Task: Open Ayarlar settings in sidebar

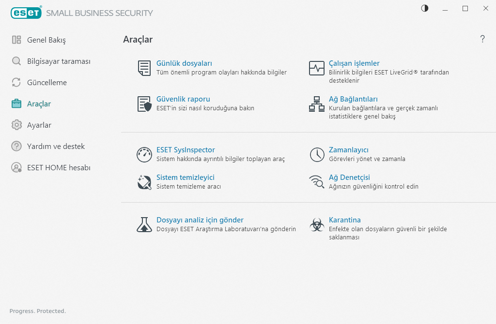Action: pos(39,125)
